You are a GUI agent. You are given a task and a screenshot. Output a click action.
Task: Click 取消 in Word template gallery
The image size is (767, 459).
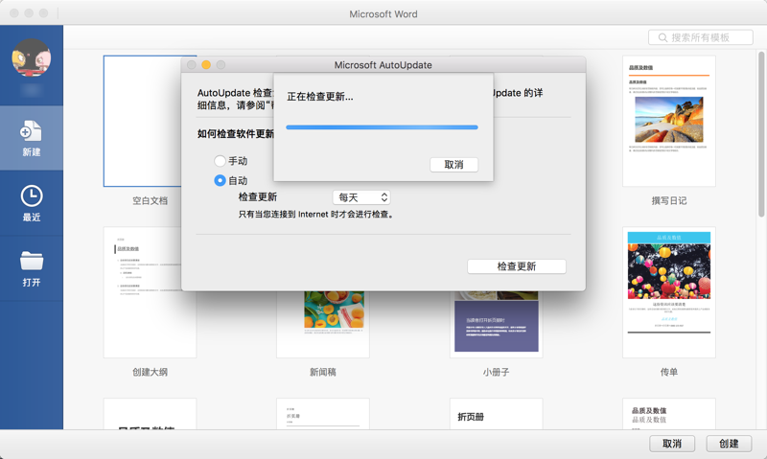(x=672, y=444)
